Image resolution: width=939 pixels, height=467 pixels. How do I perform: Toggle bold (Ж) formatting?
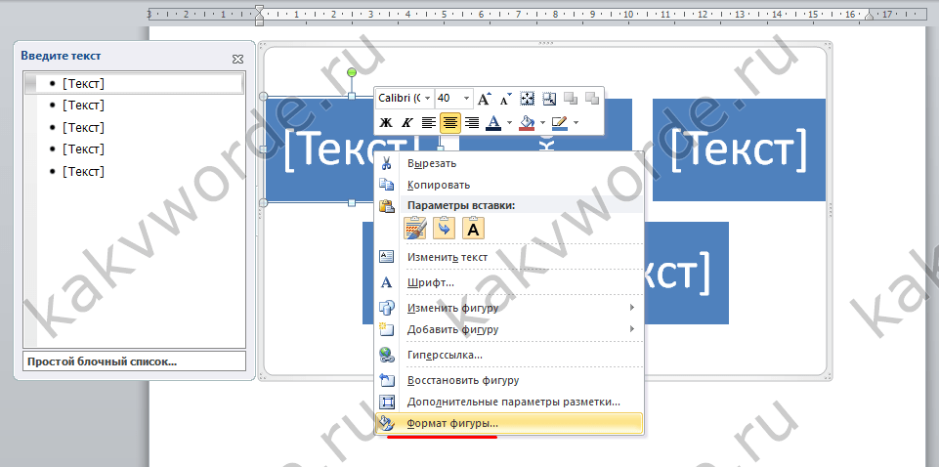click(386, 123)
